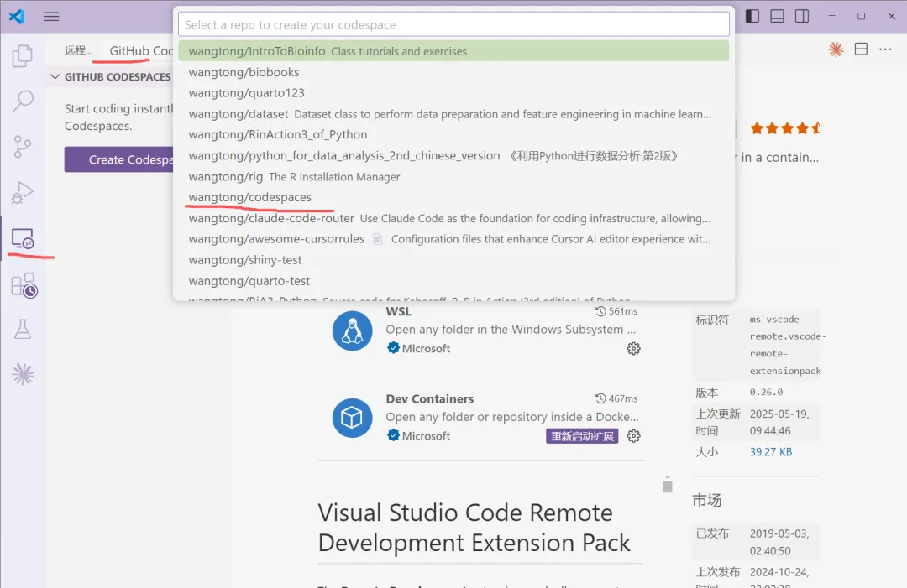This screenshot has width=907, height=588.
Task: Click the 市场 Marketplace heading
Action: tap(707, 500)
